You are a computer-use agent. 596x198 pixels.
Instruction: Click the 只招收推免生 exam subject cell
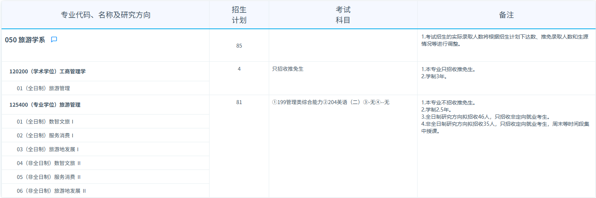pyautogui.click(x=288, y=69)
